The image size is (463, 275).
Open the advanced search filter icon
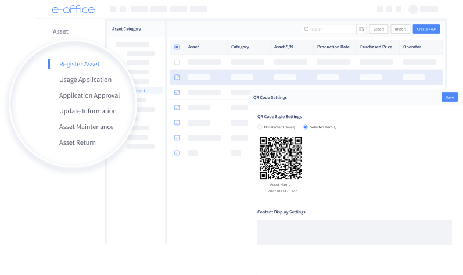coord(361,29)
